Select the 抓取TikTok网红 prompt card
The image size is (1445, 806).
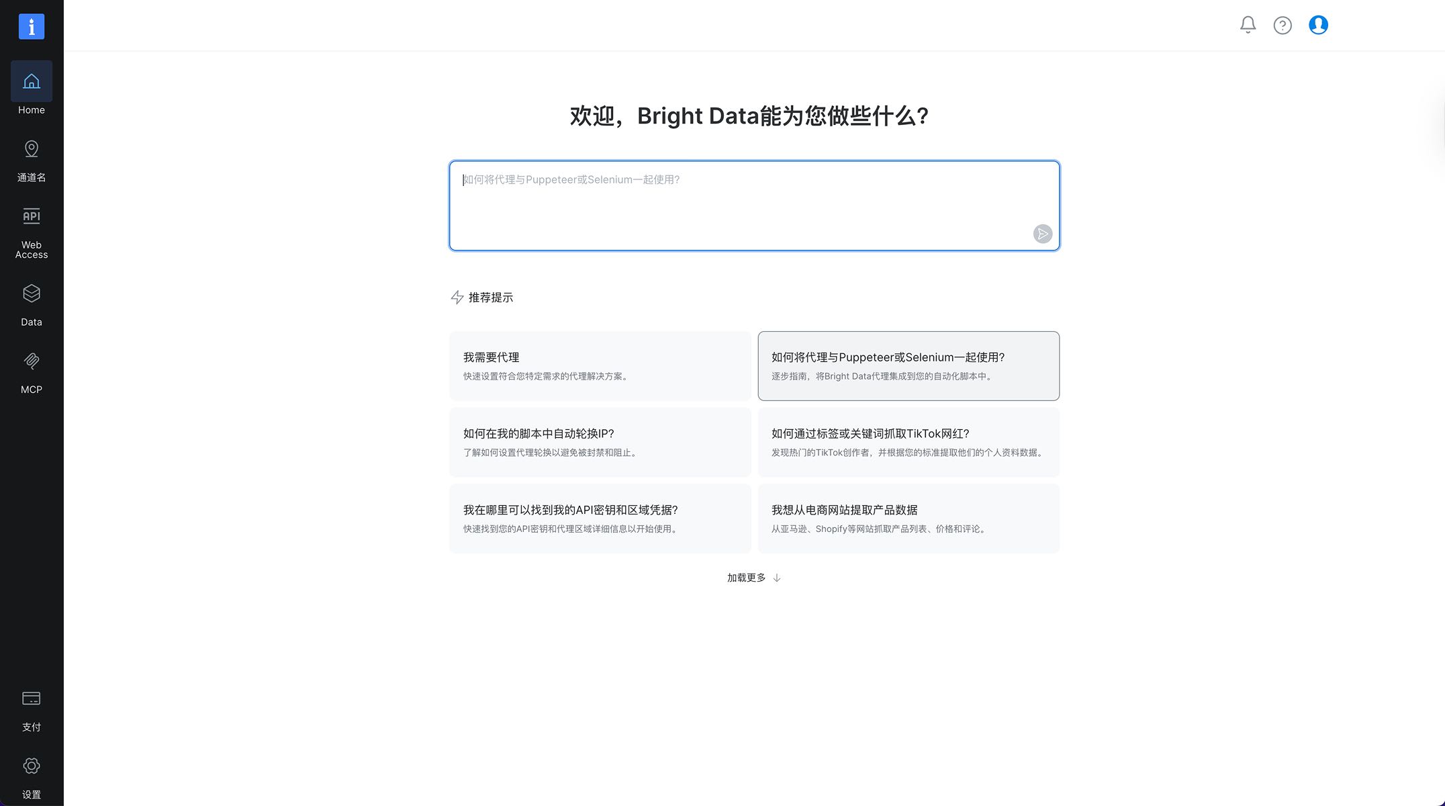[908, 442]
